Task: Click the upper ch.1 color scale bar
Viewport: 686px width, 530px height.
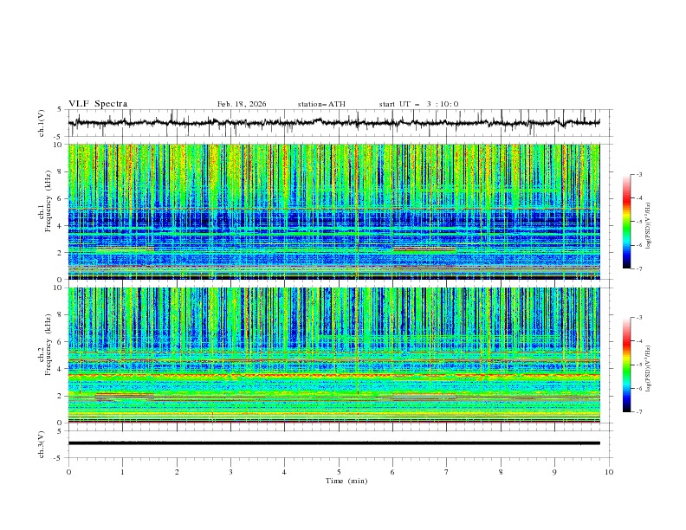Action: [627, 222]
